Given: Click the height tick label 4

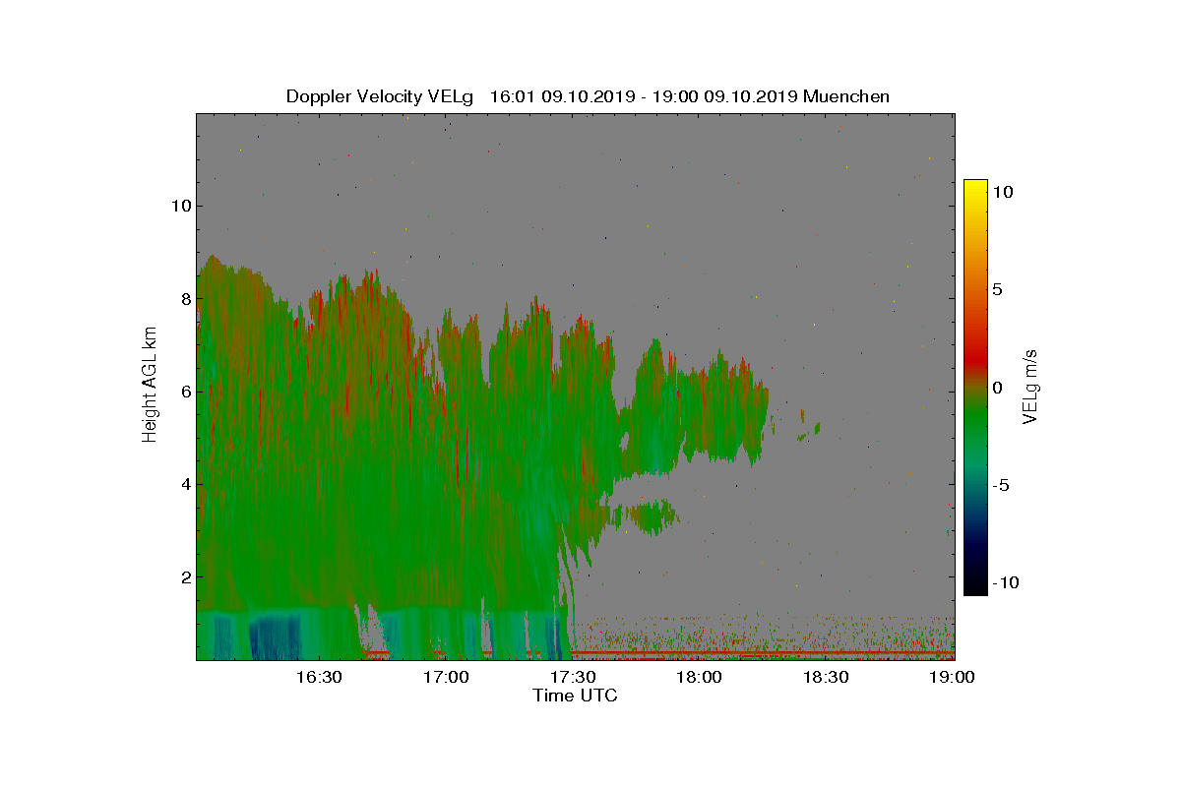Looking at the screenshot, I should (184, 484).
